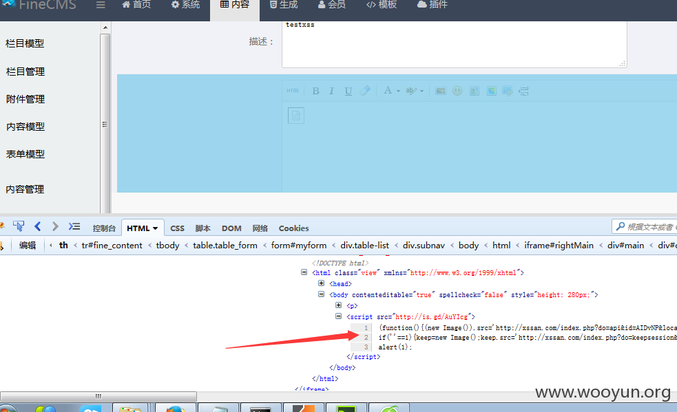Click the eraser clear-format icon
Viewport: 677px width, 412px height.
pos(365,91)
